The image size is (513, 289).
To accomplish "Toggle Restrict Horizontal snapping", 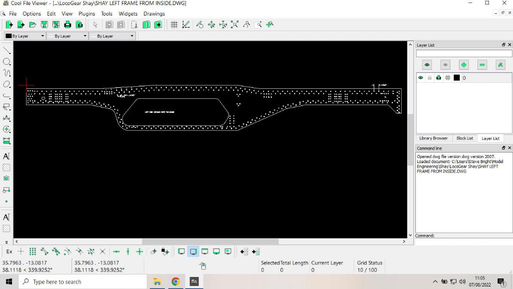I will tap(116, 252).
